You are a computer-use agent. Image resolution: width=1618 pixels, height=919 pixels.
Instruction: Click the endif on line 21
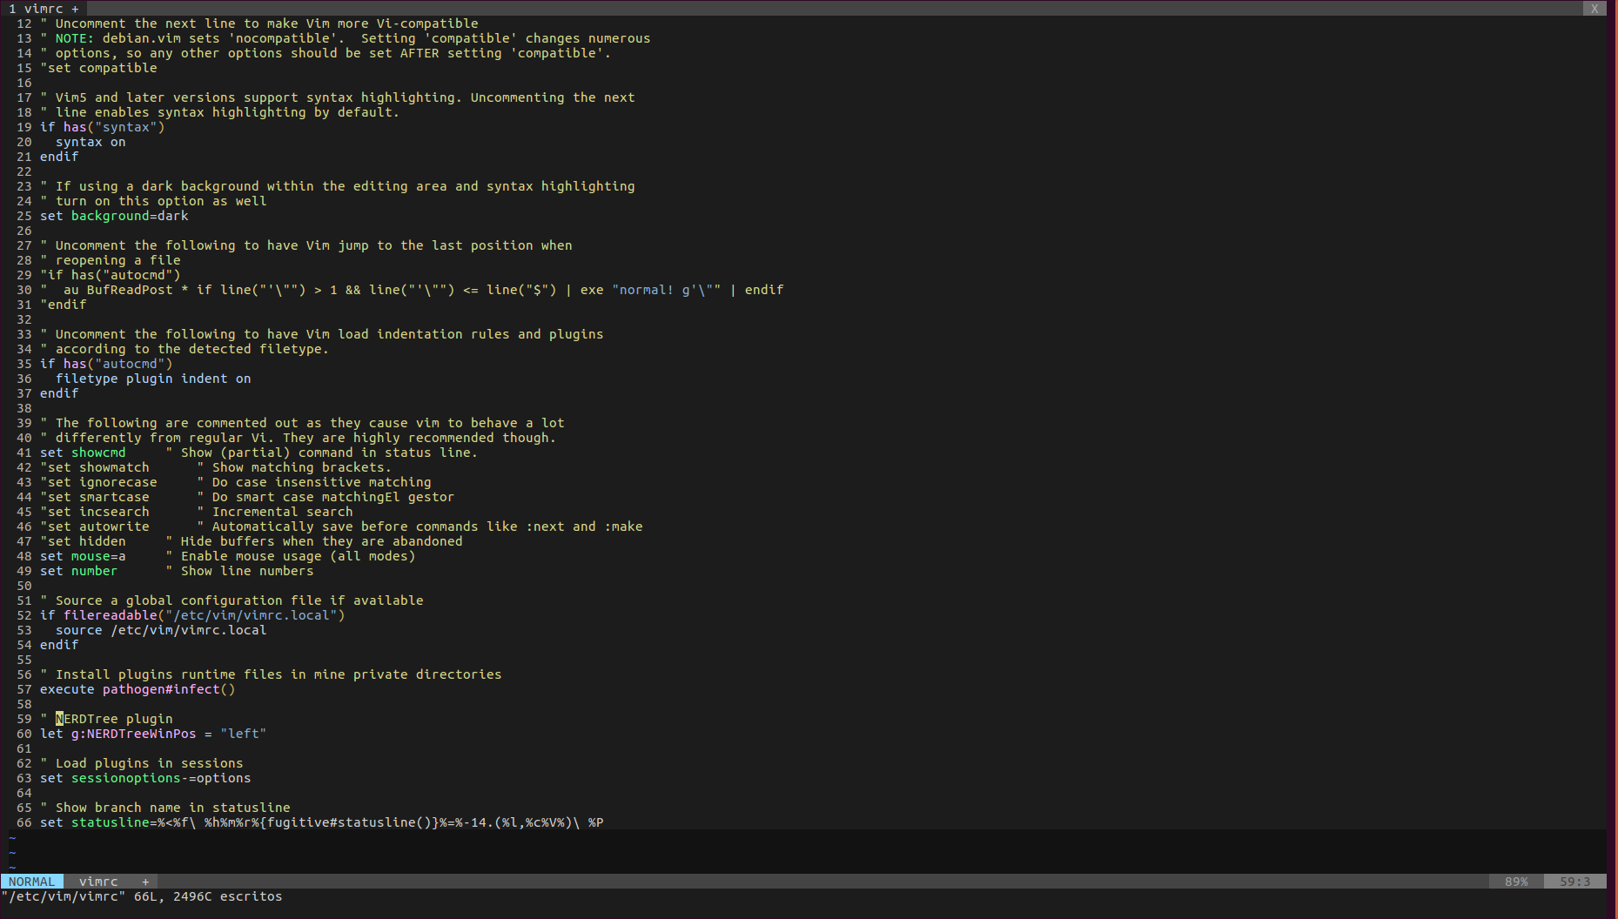pos(59,157)
